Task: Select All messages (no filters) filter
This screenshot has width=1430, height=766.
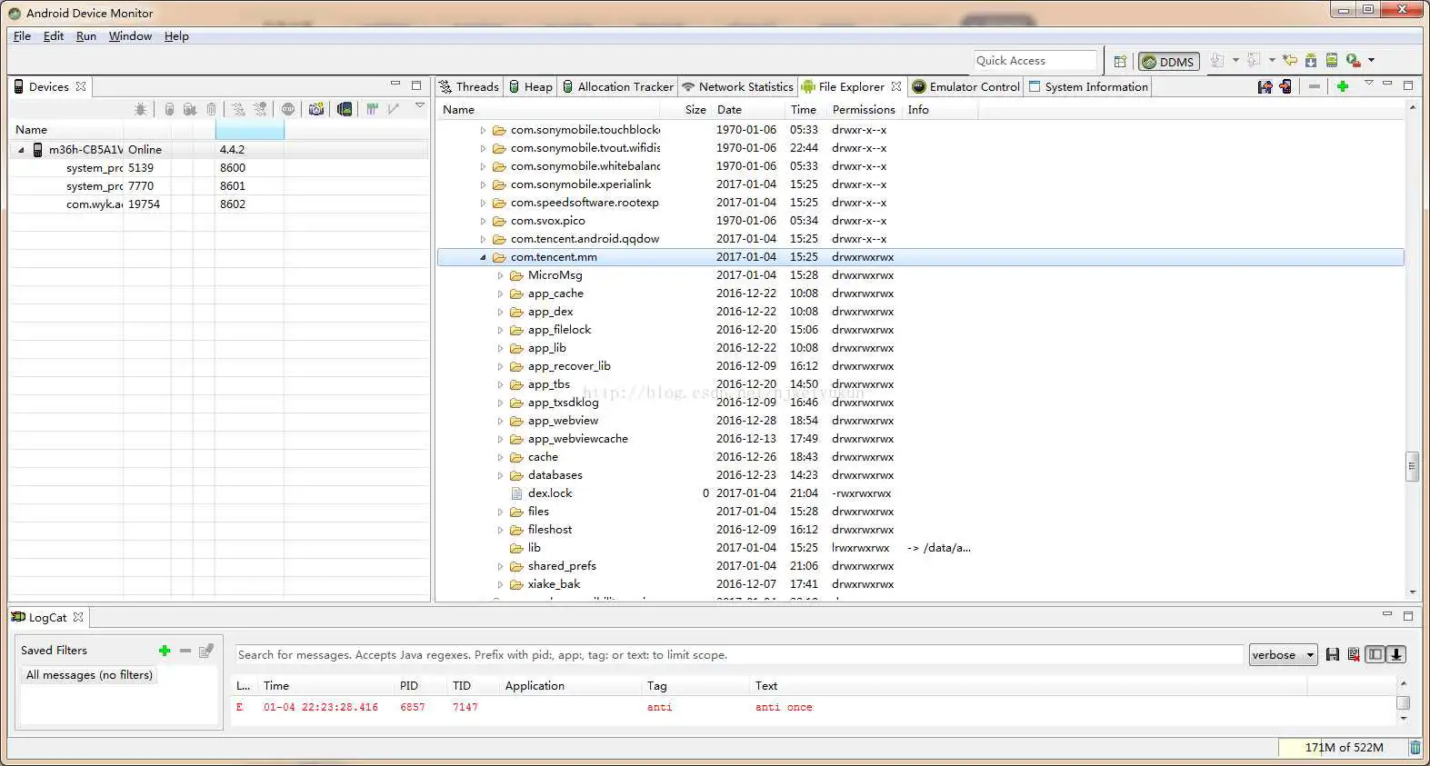Action: coord(89,675)
